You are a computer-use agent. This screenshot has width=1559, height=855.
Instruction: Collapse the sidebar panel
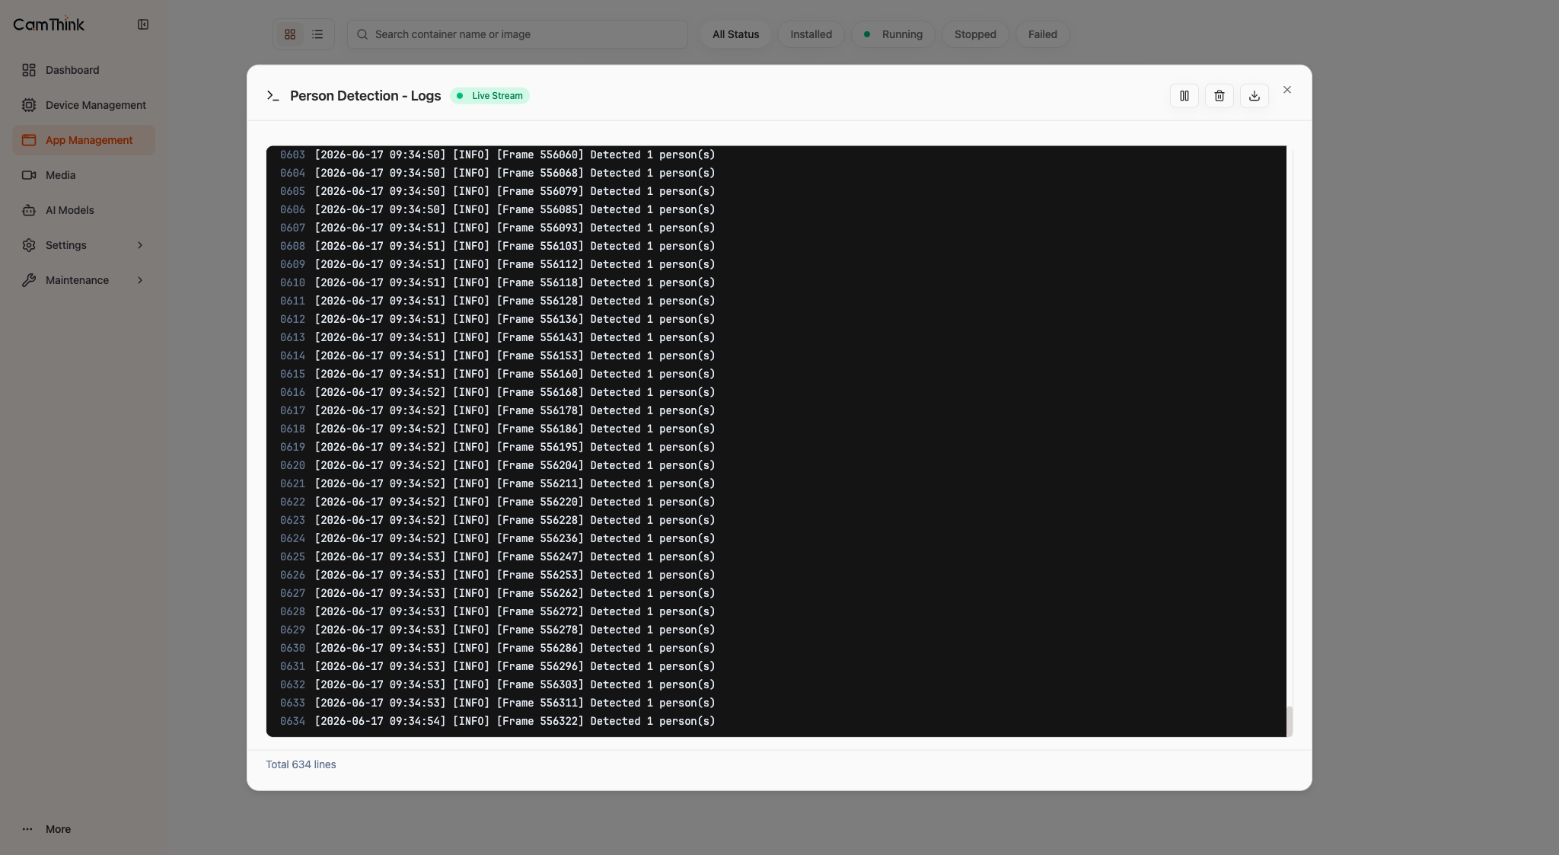[143, 24]
